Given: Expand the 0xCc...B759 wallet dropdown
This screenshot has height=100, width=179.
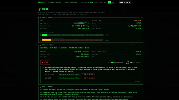Looking at the screenshot, I should (x=125, y=2).
